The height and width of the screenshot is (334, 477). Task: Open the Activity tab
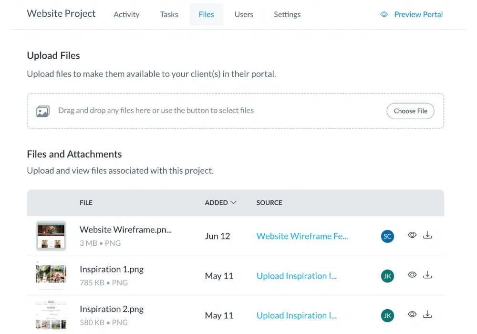(126, 14)
